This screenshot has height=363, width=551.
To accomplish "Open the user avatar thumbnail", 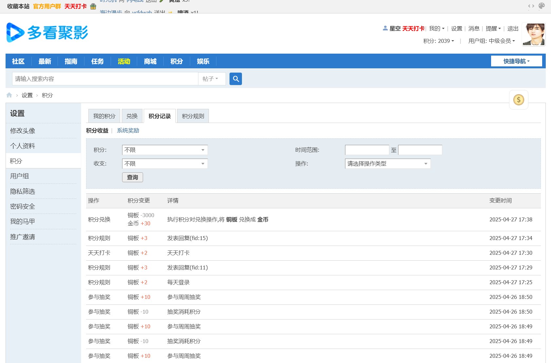I will pos(533,34).
